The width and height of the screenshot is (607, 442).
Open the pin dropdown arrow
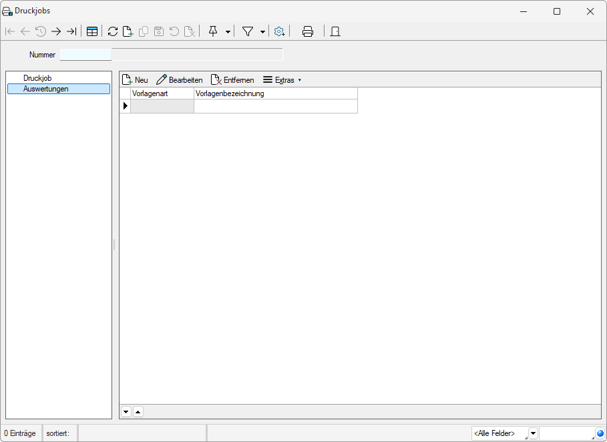[x=228, y=32]
